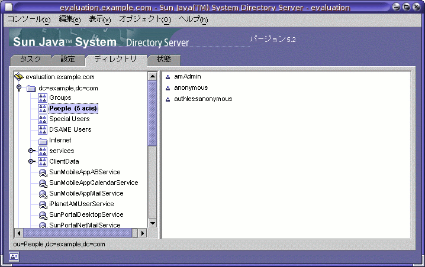
Task: Click the SunPortalDesktopService entry icon
Action: point(43,215)
